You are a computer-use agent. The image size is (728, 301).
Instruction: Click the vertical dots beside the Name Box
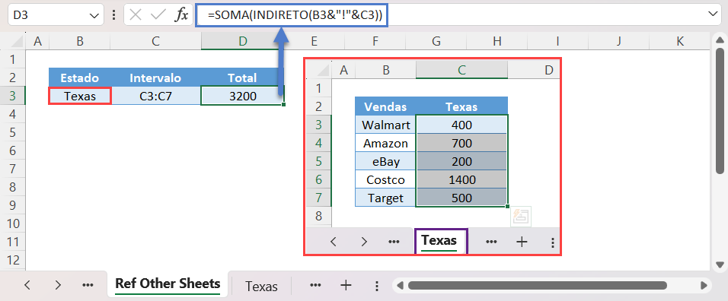point(113,14)
